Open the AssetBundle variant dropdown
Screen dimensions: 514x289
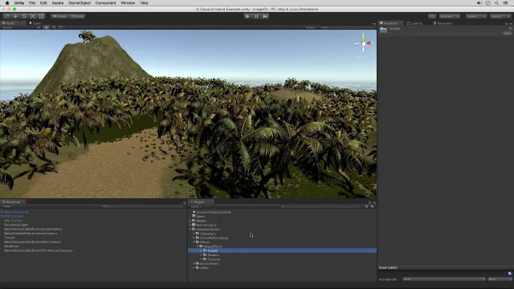point(500,279)
